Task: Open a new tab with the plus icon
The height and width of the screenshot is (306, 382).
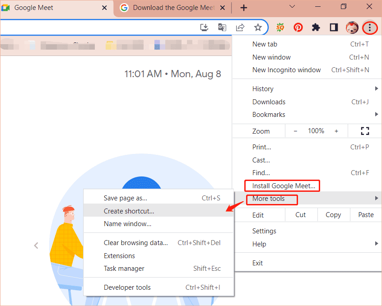Action: pos(244,8)
